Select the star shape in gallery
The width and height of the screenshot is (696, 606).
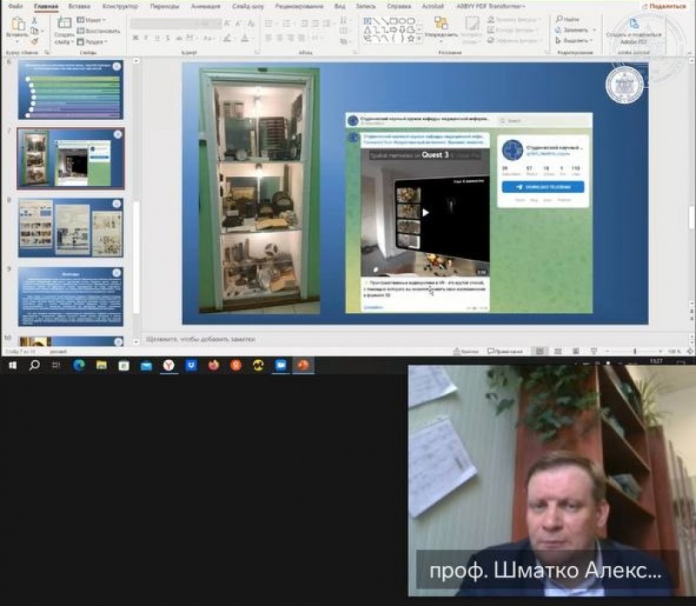411,39
